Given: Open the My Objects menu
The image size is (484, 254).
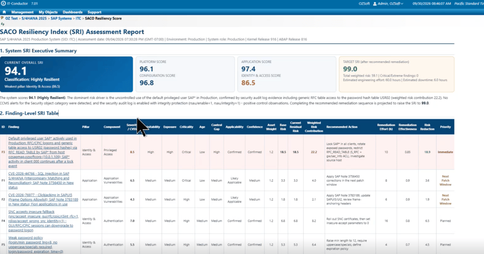Looking at the screenshot, I should point(48,12).
